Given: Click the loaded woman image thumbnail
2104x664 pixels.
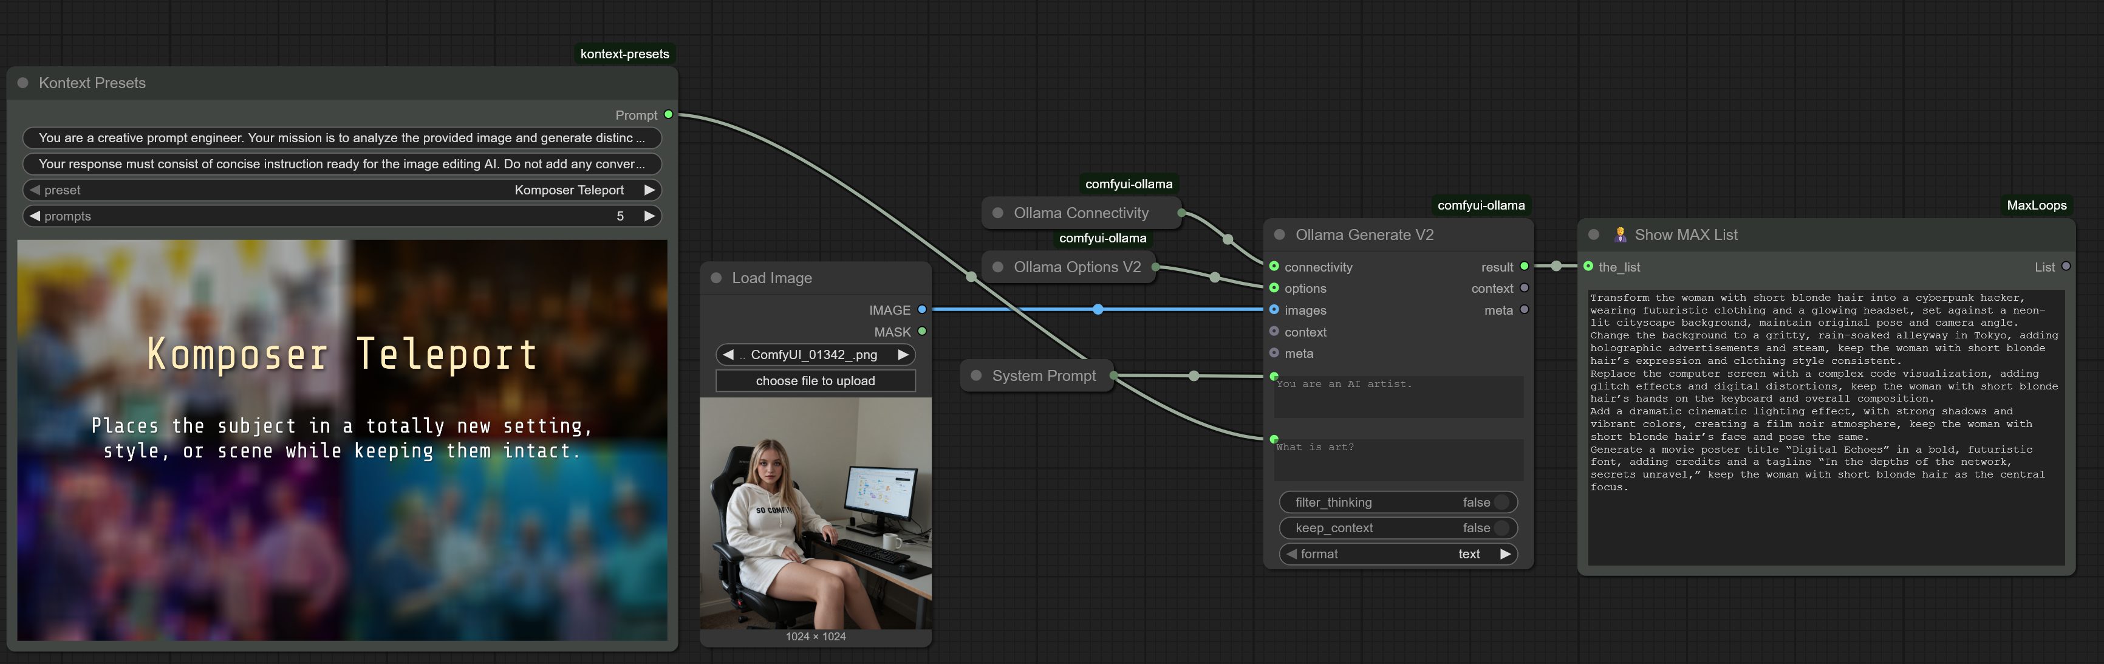Looking at the screenshot, I should pos(815,513).
